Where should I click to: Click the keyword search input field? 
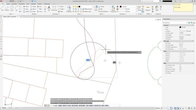point(150,1)
